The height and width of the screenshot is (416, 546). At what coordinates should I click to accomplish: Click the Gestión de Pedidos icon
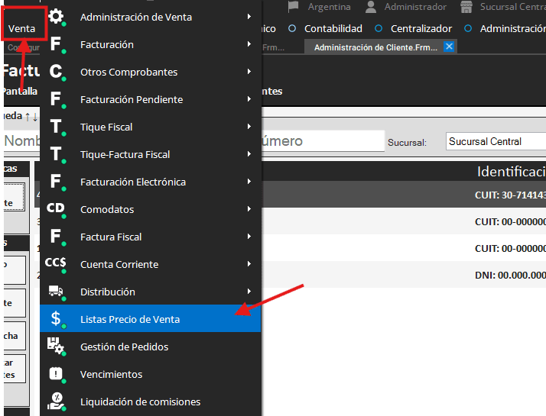(56, 347)
